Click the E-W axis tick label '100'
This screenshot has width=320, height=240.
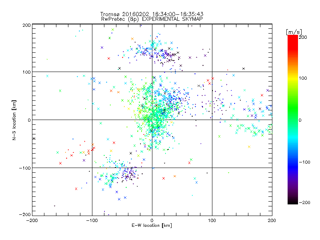[212, 220]
